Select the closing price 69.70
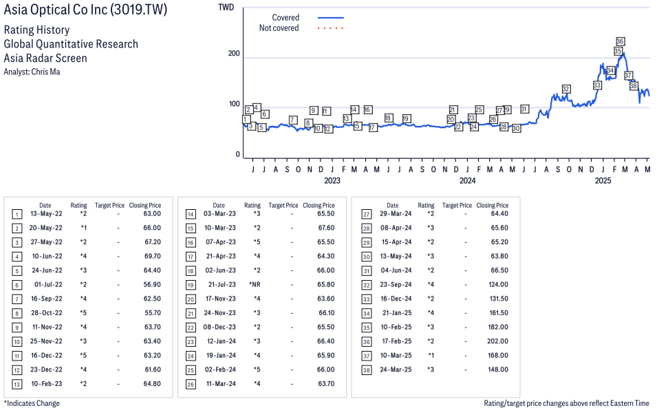The height and width of the screenshot is (408, 657). tap(152, 256)
